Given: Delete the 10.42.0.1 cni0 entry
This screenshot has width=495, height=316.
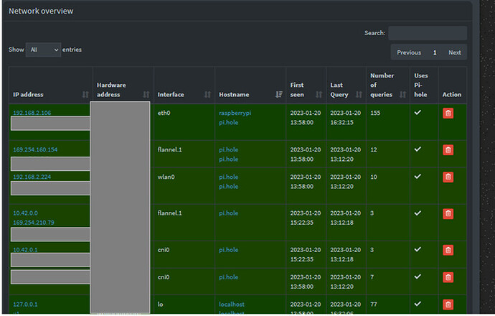Looking at the screenshot, I should tap(448, 250).
